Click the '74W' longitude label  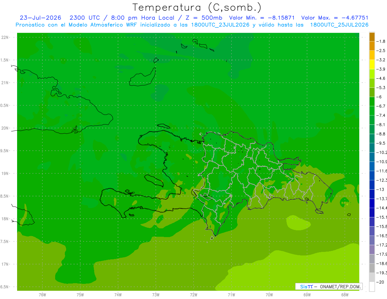point(118,294)
